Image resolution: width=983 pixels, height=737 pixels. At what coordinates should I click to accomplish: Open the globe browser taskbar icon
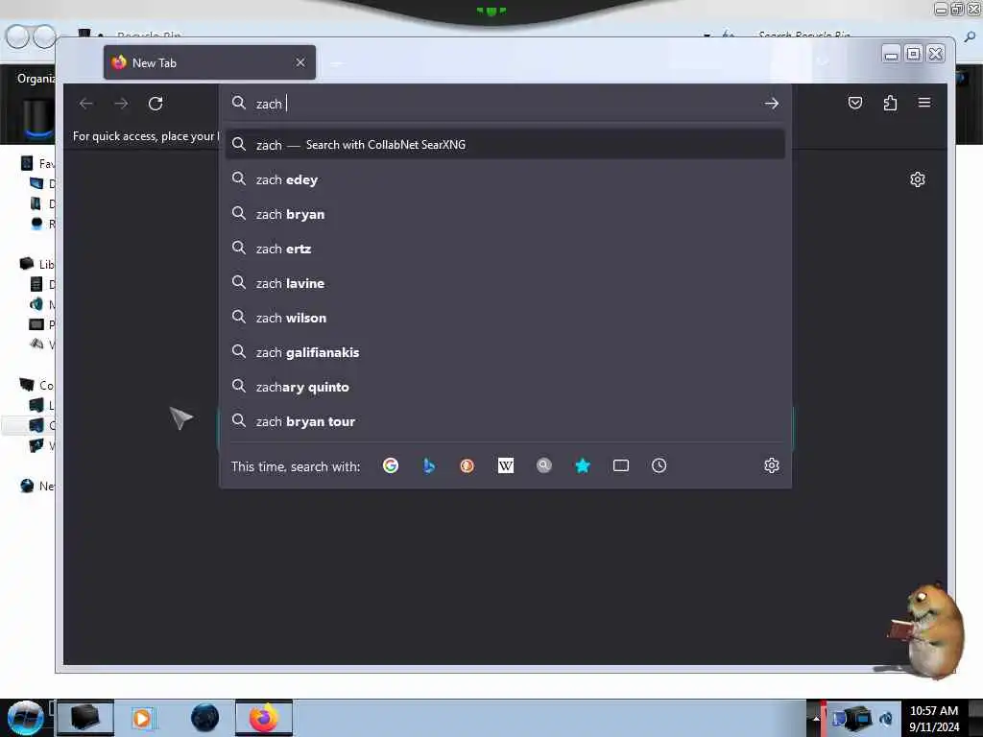point(205,718)
